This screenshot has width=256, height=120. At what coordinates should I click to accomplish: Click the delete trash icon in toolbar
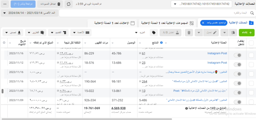(189, 33)
